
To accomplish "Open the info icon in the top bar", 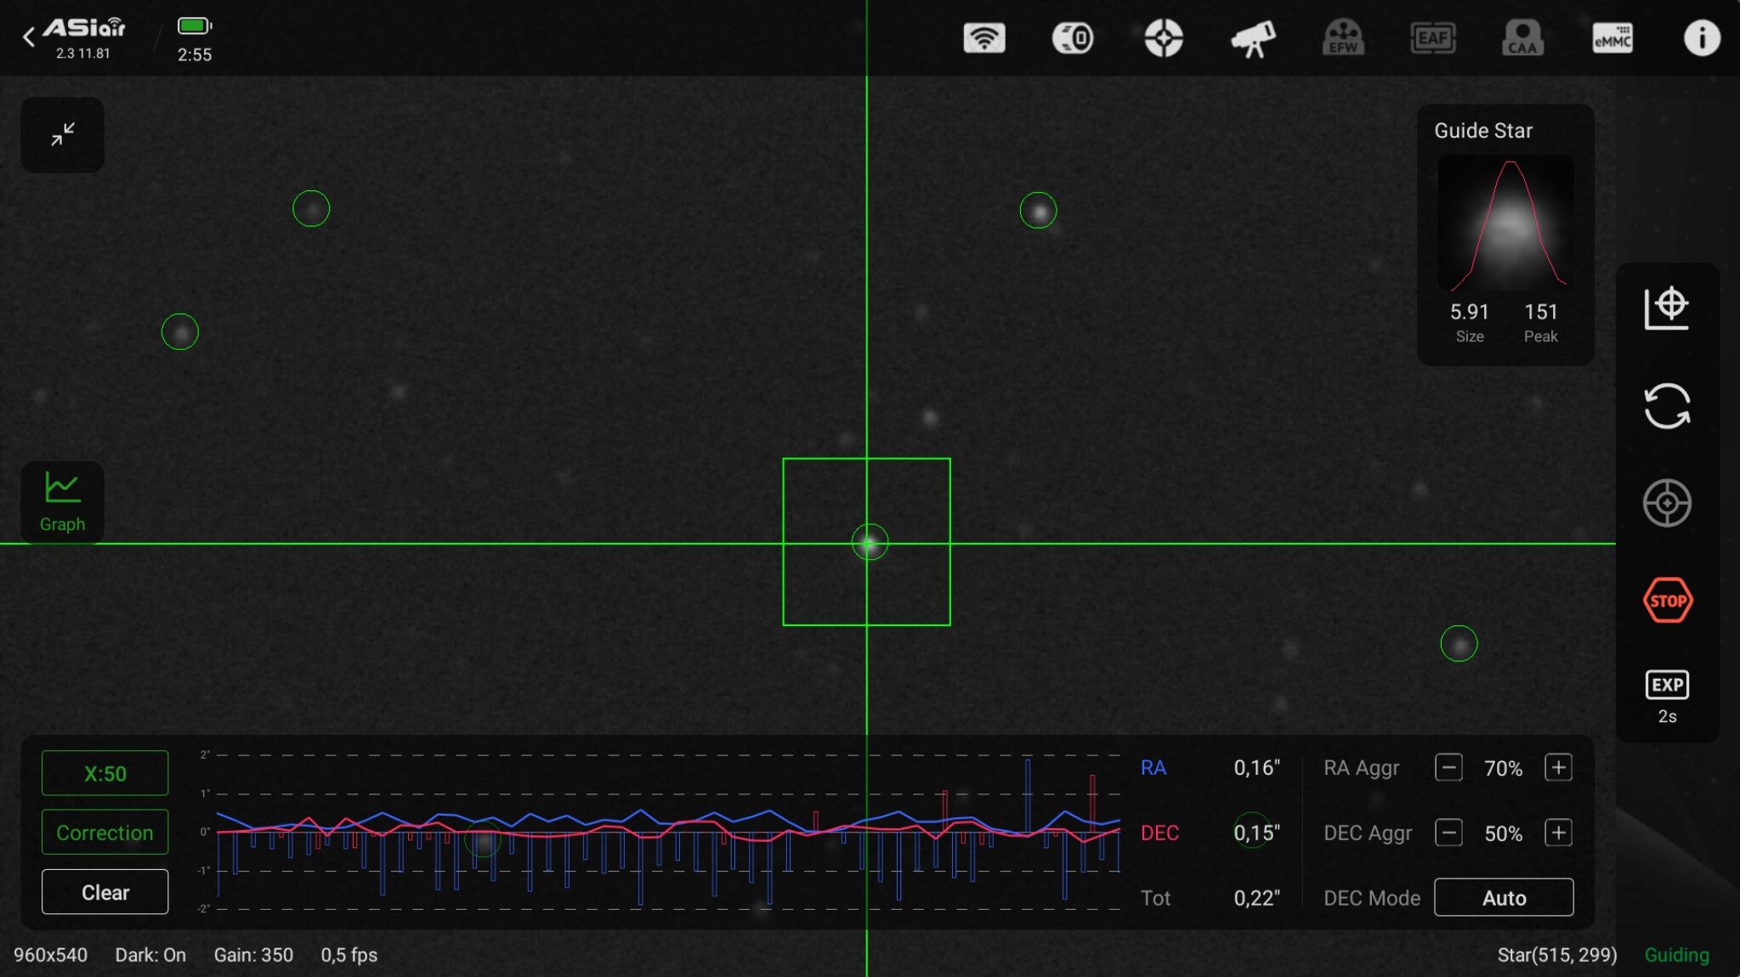I will [1702, 38].
